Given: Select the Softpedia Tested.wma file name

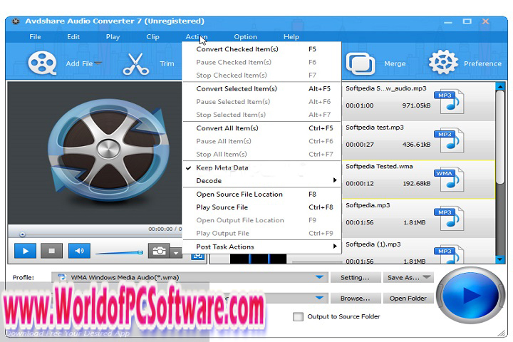Looking at the screenshot, I should pos(379,166).
